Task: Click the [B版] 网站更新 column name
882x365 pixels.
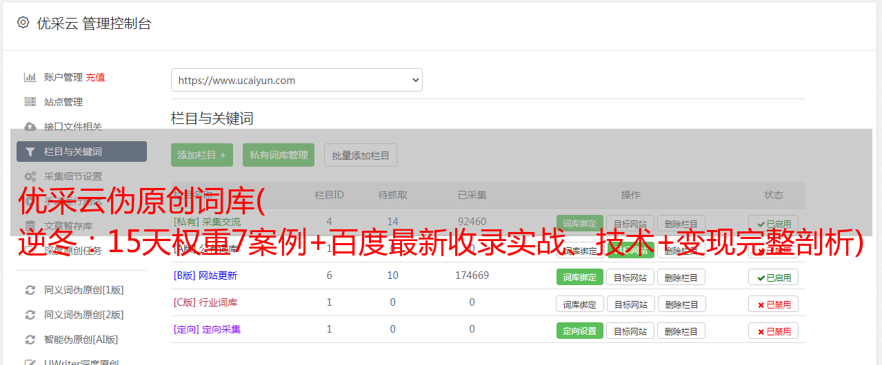Action: tap(206, 275)
